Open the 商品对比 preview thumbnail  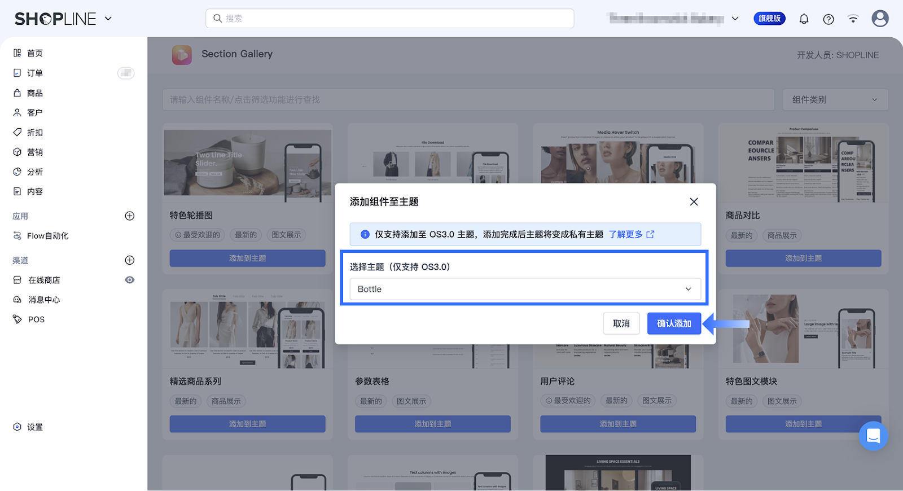click(803, 164)
